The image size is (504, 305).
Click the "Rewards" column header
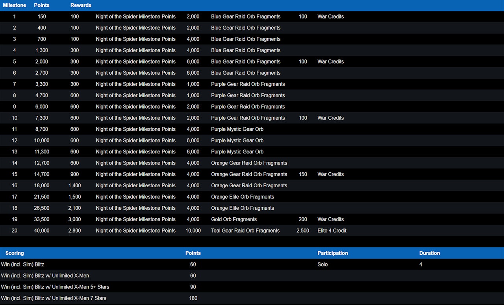tap(81, 5)
